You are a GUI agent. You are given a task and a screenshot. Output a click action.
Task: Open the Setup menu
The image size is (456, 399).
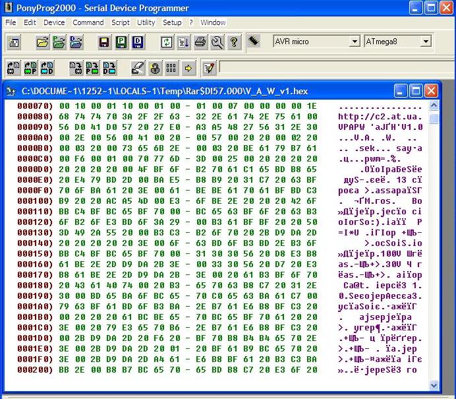coord(172,22)
